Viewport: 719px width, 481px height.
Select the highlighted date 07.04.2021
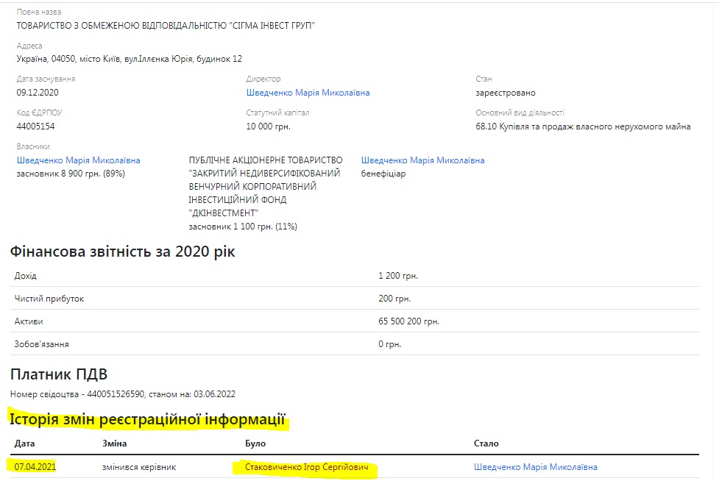[35, 467]
